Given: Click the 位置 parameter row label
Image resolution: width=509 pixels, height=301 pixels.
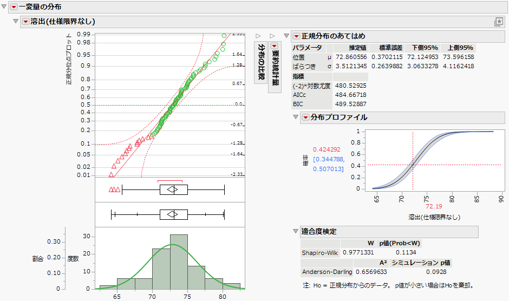Looking at the screenshot, I should coord(299,57).
